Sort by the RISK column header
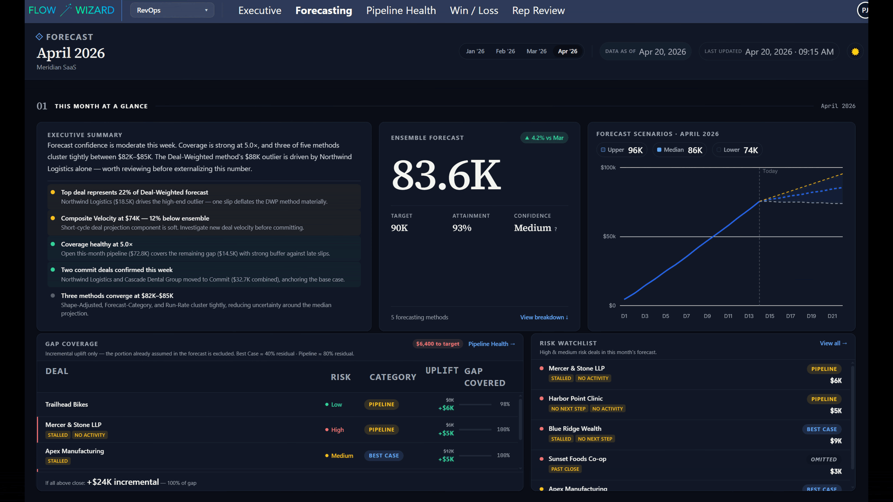The height and width of the screenshot is (502, 893). coord(340,377)
